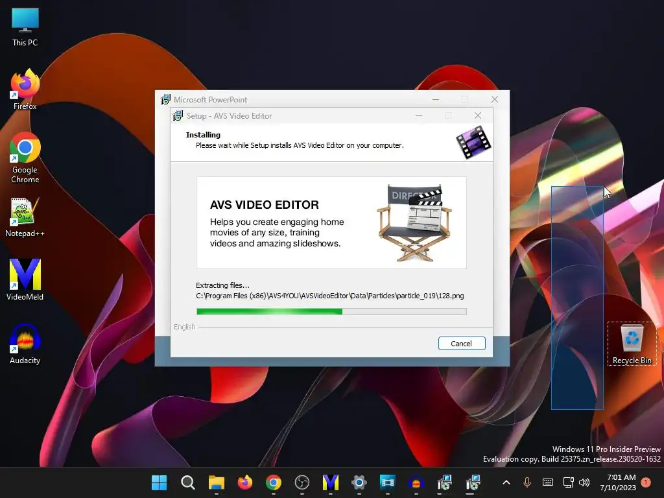Viewport: 664px width, 498px height.
Task: Cancel the AVS Video Editor installation
Action: pos(462,344)
